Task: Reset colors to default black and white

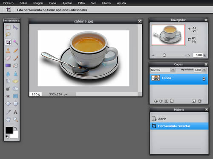Action: click(x=7, y=137)
